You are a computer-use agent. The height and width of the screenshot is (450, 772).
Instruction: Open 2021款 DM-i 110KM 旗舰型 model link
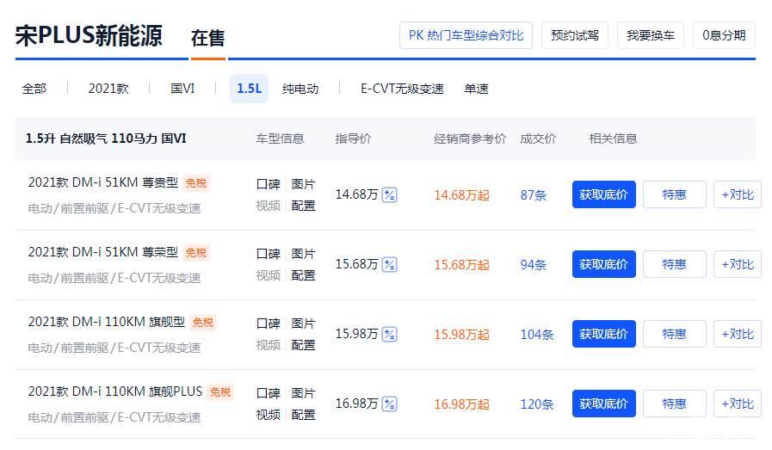(x=107, y=322)
